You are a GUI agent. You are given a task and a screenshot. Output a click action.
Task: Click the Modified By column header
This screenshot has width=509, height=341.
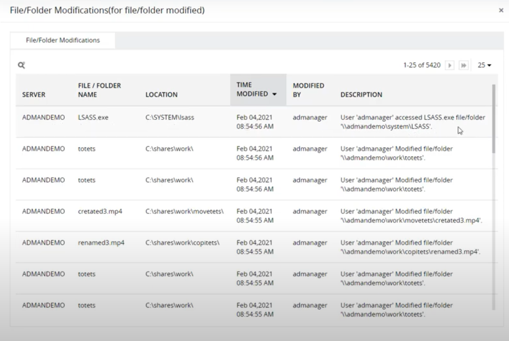[x=308, y=90]
